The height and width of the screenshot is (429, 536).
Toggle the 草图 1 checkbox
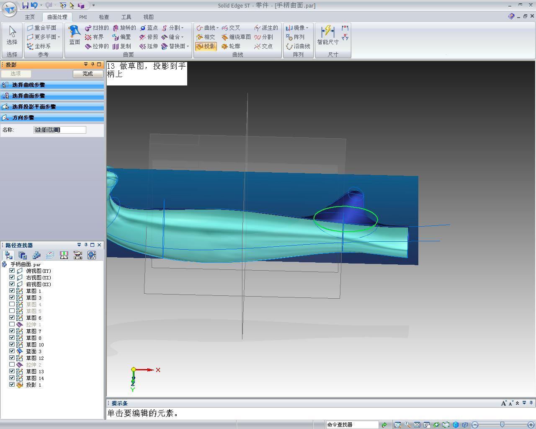(x=12, y=291)
